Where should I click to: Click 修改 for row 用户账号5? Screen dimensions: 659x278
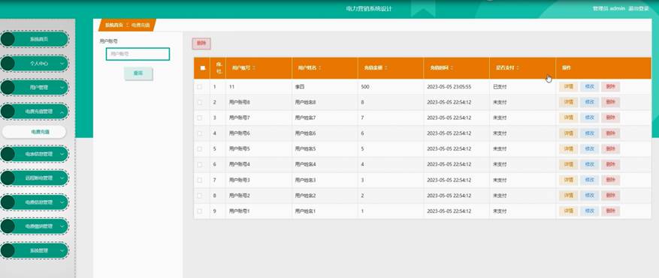pos(589,149)
